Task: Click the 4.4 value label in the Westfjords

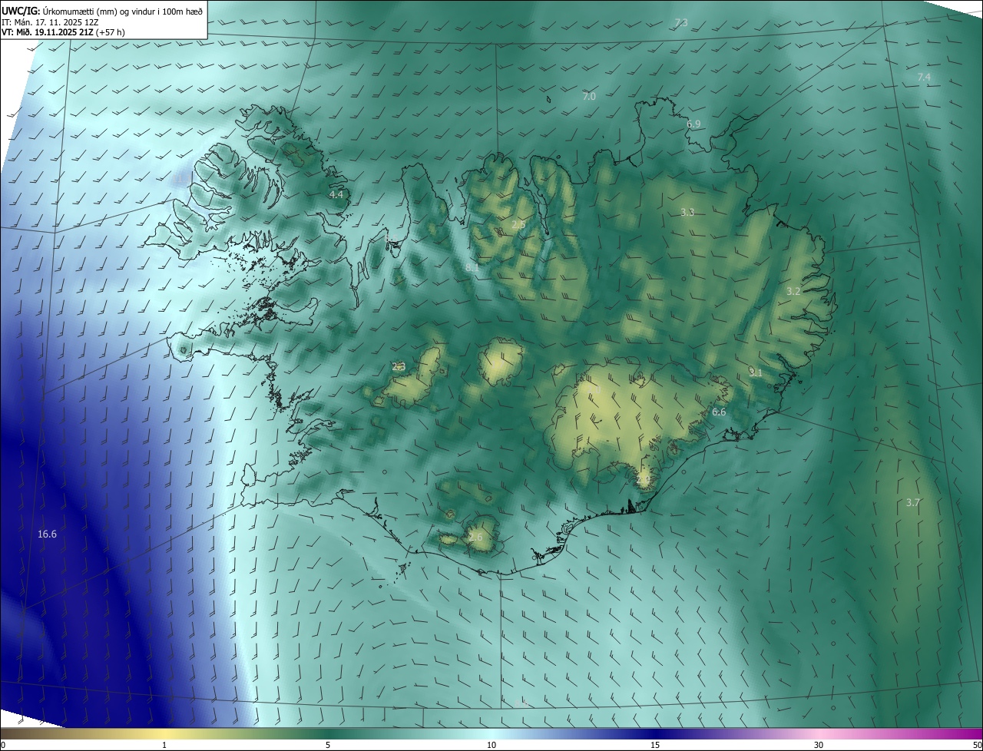Action: (x=336, y=195)
